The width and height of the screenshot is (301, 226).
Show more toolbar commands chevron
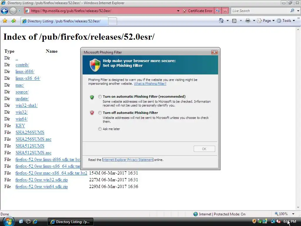[x=299, y=18]
